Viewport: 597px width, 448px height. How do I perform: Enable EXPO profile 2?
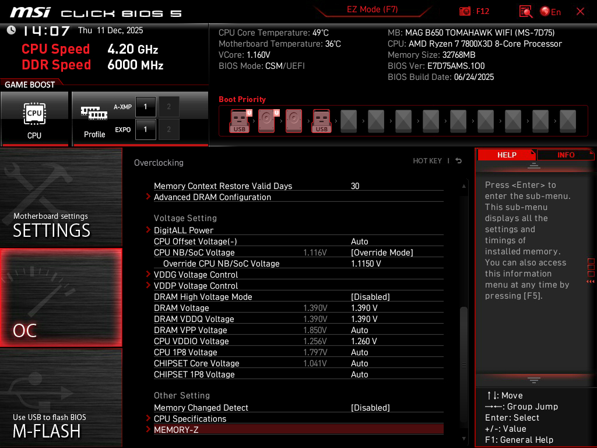[168, 129]
